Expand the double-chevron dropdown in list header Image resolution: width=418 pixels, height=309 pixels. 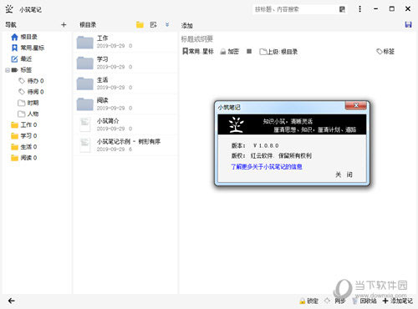(x=167, y=24)
